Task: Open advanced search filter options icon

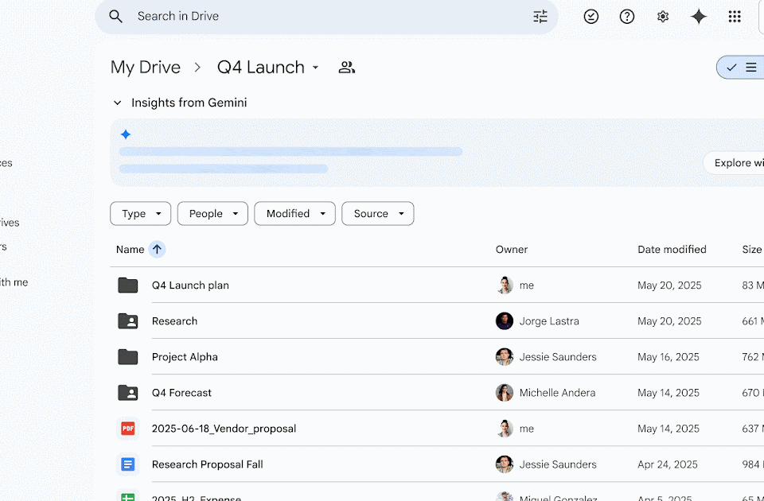Action: (x=540, y=17)
